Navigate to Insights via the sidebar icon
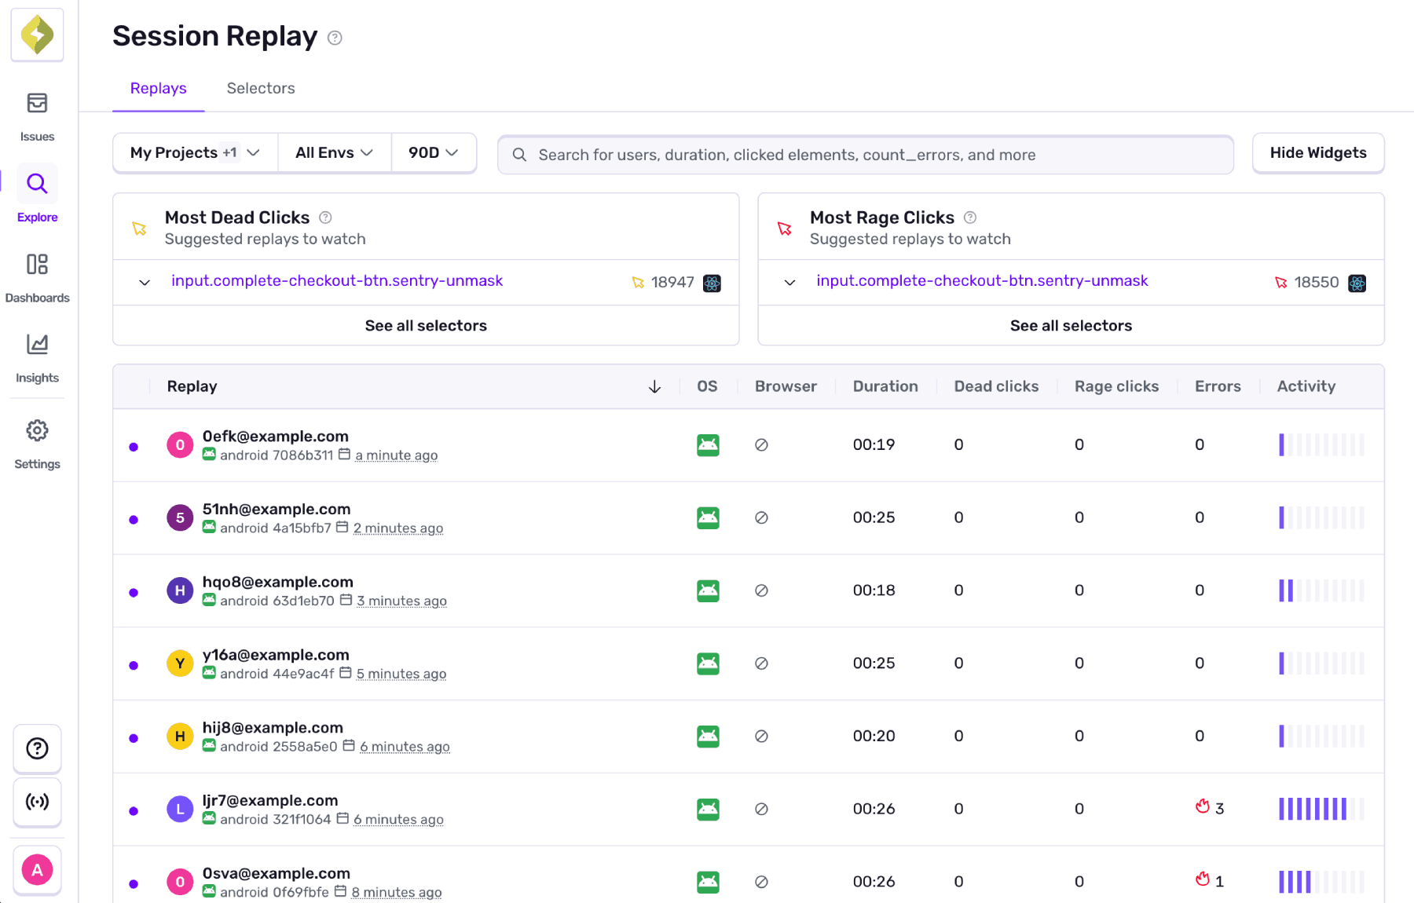 pyautogui.click(x=36, y=353)
